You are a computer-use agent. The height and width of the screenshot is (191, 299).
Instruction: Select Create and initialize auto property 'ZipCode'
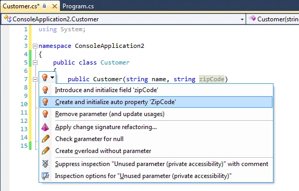pos(156,102)
